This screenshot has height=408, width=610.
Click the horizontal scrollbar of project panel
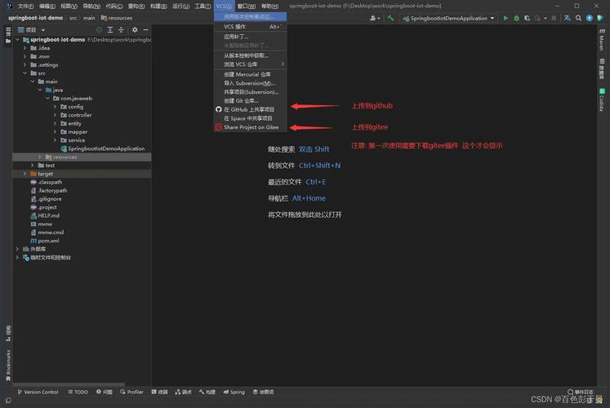click(x=69, y=384)
